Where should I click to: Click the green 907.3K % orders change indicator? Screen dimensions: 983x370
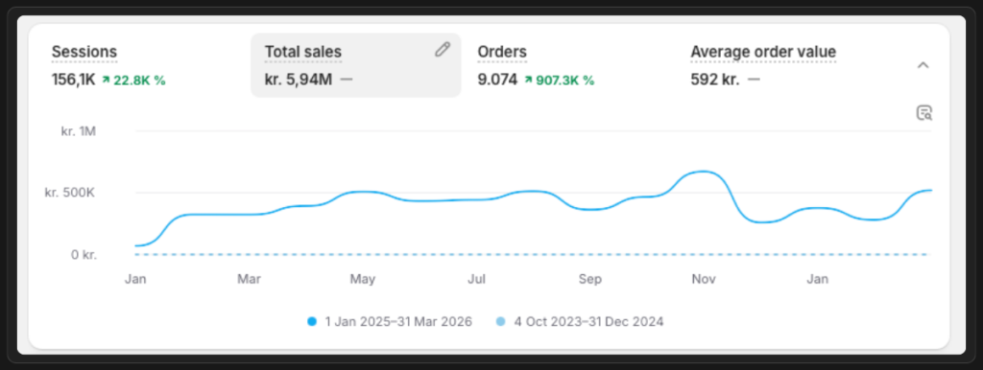(560, 81)
